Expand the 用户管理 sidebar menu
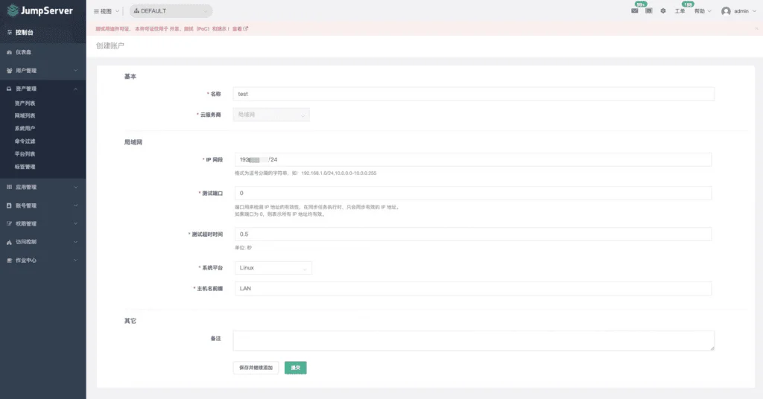Viewport: 763px width, 399px height. (42, 71)
